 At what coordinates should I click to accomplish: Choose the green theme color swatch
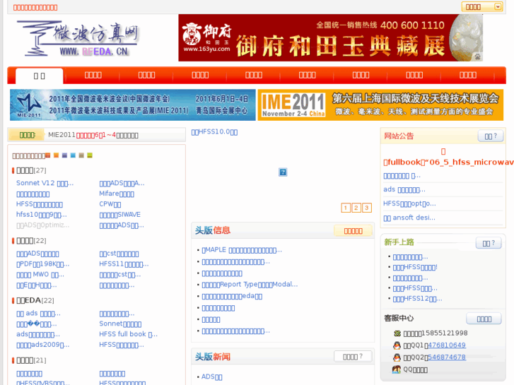tap(90, 155)
